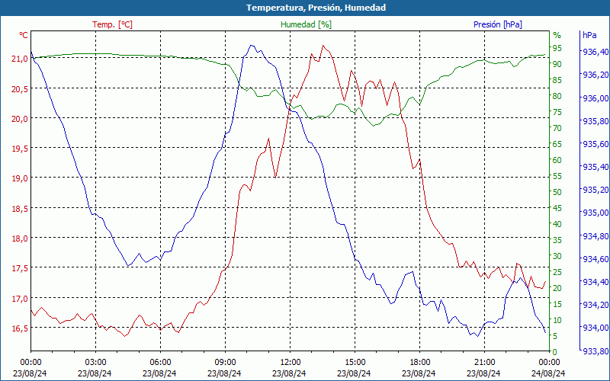Viewport: 610px width, 381px height.
Task: Click the humidity axis value "45"
Action: click(x=557, y=208)
